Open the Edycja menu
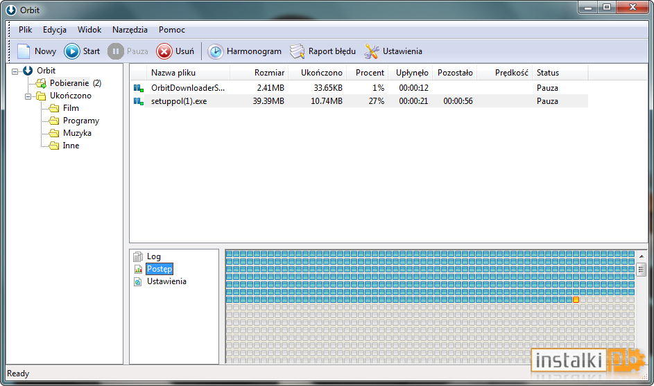 (55, 30)
